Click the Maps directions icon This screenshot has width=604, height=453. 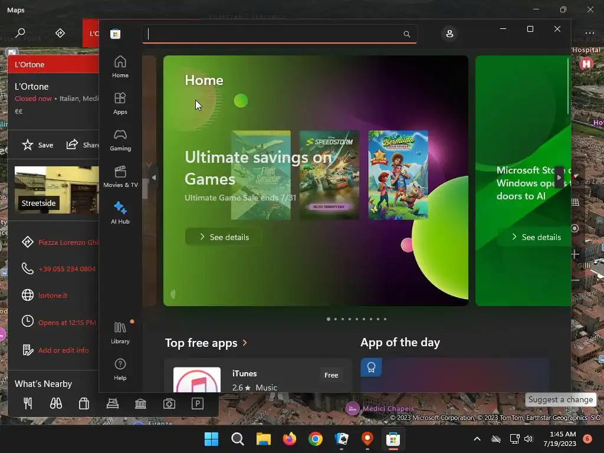click(x=60, y=33)
